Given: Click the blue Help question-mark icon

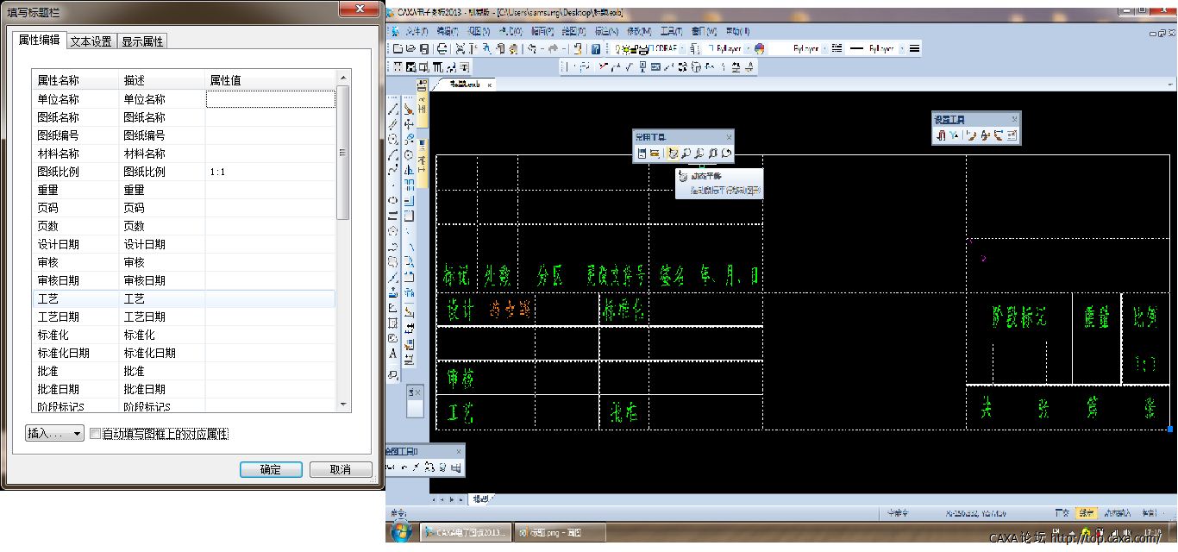Looking at the screenshot, I should (595, 49).
